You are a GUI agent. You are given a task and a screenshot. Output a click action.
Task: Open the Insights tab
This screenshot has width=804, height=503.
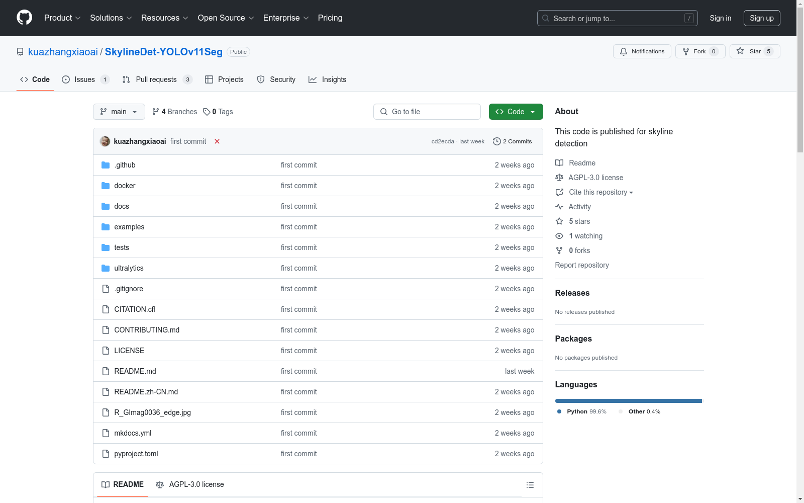[327, 79]
